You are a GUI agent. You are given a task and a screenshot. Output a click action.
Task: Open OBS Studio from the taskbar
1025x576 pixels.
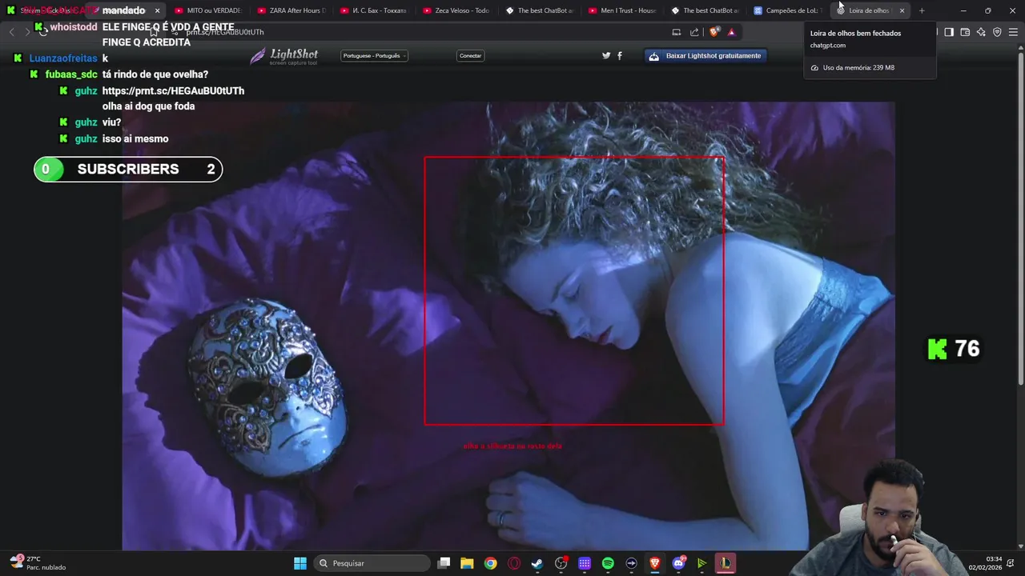561,563
